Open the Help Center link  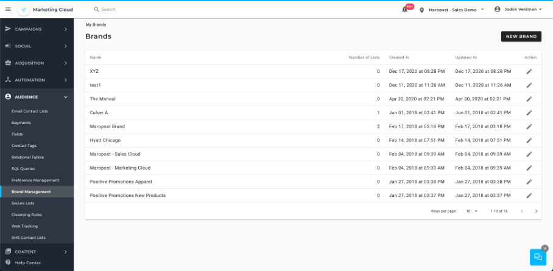[27, 263]
